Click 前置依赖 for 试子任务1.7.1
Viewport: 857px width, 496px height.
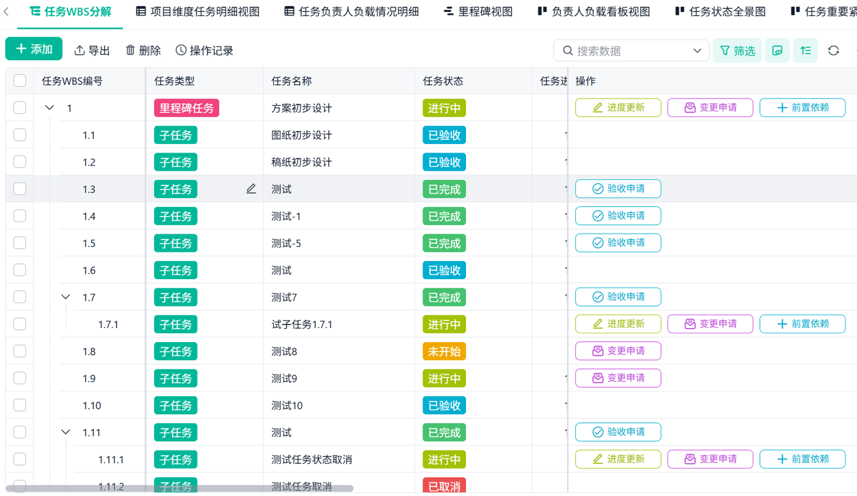point(802,324)
